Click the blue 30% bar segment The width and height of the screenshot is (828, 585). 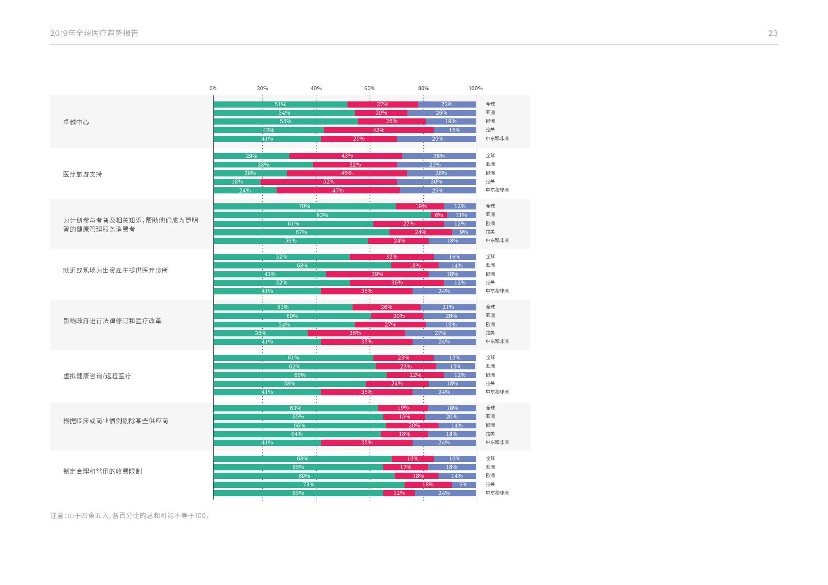click(436, 182)
